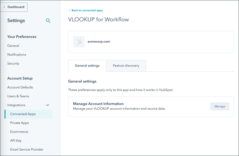239x156 pixels.
Task: Switch to the Feature discovery tab
Action: (x=126, y=66)
